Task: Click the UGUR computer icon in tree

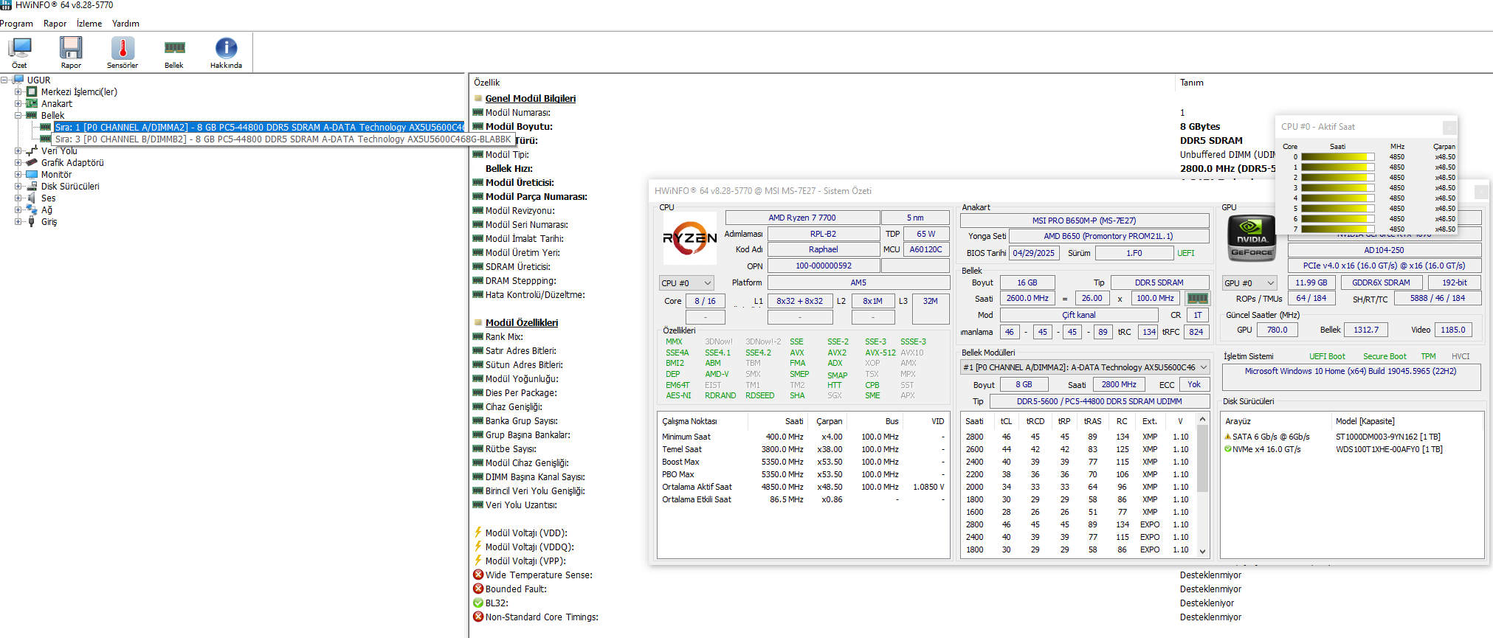Action: 18,80
